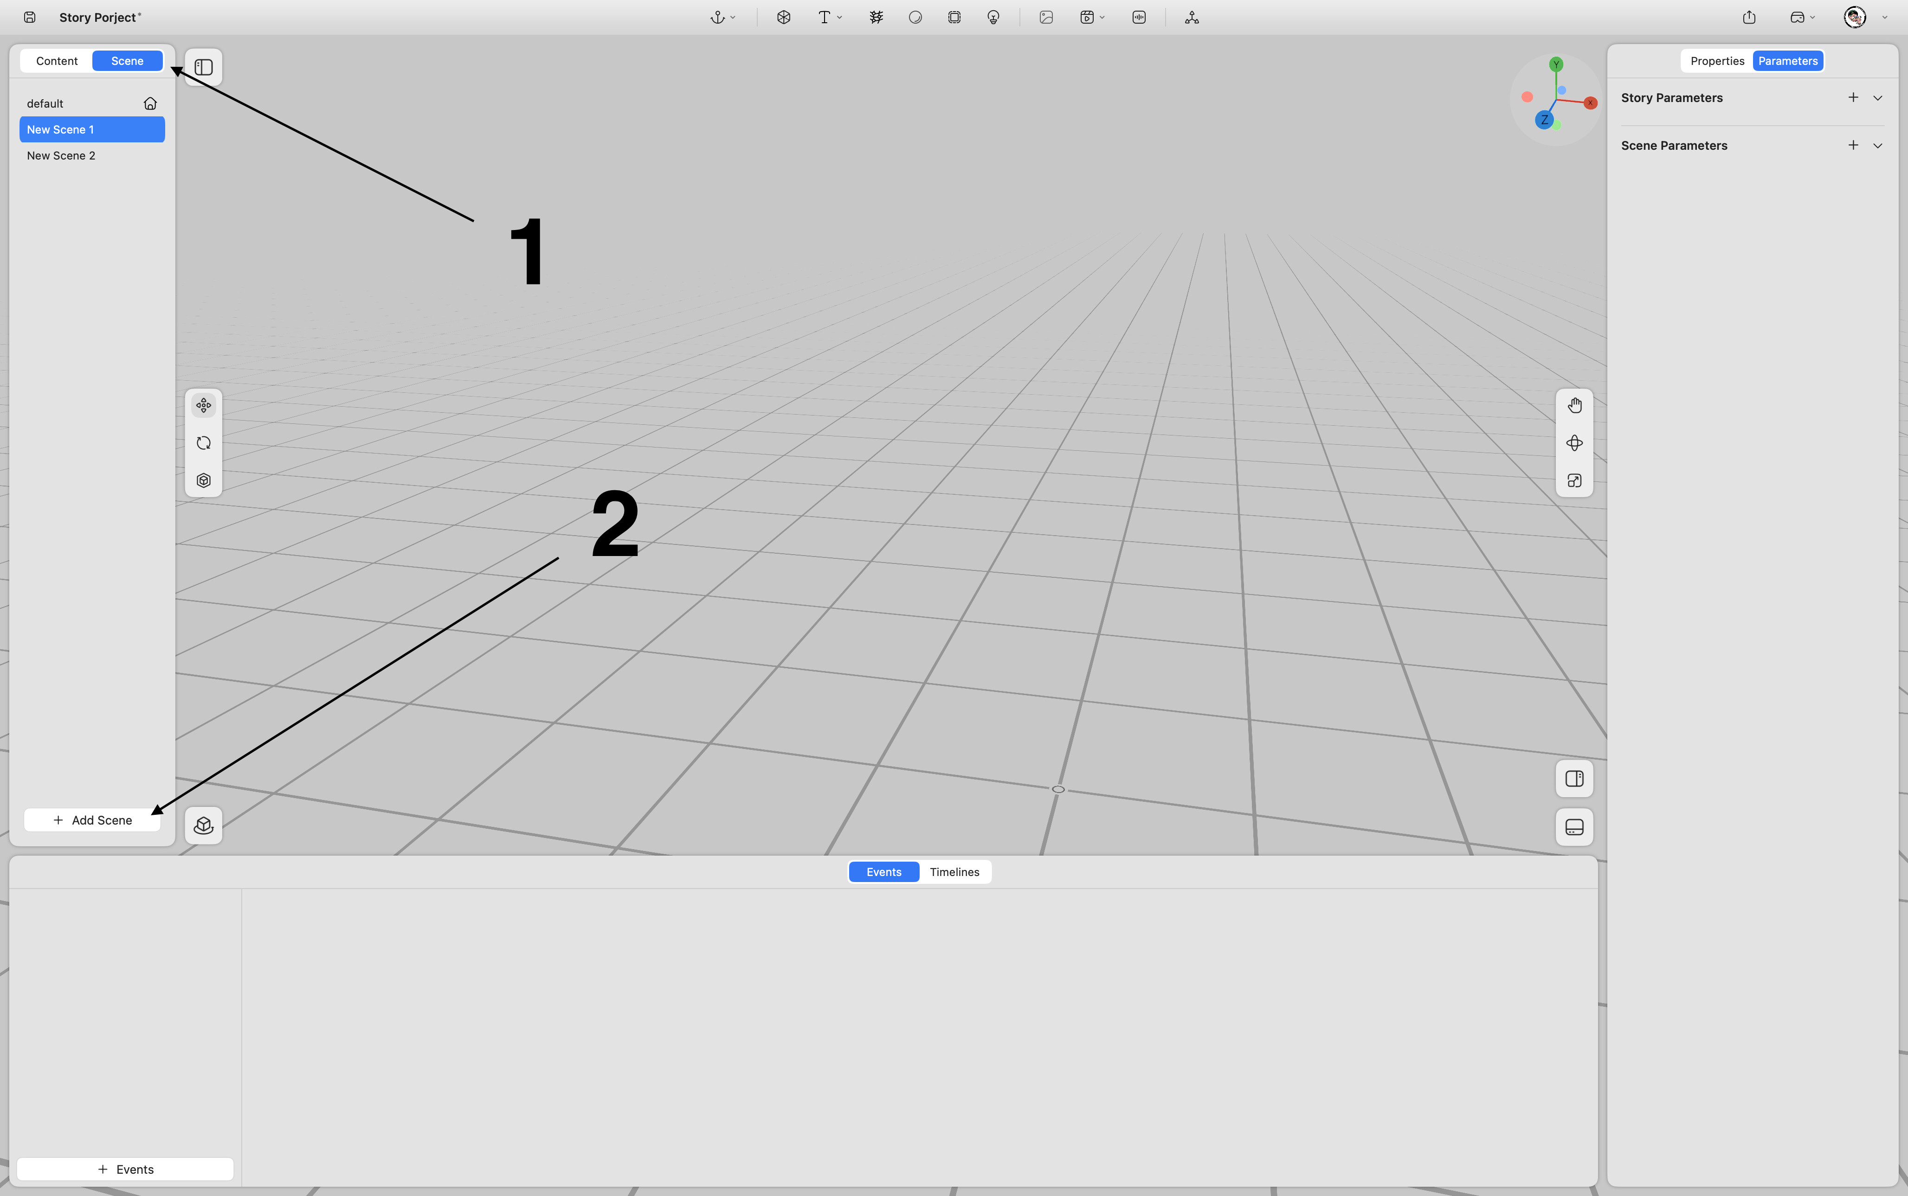Viewport: 1908px width, 1196px height.
Task: Switch to the Timelines tab
Action: coord(954,872)
